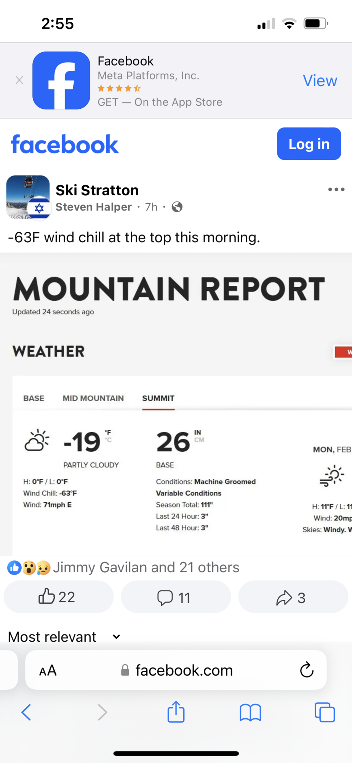Open the Safari bookmarks book icon
This screenshot has height=763, width=352.
tap(250, 712)
